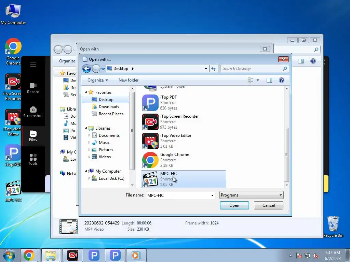This screenshot has height=262, width=350.
Task: Open the Tools section in iTop sidebar
Action: (33, 160)
